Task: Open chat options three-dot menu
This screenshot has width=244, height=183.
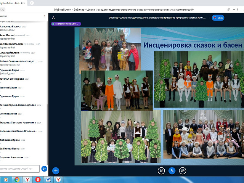Action: [45, 16]
